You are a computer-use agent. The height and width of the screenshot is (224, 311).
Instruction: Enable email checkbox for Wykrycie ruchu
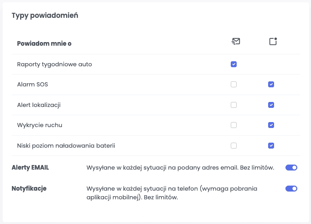[233, 125]
